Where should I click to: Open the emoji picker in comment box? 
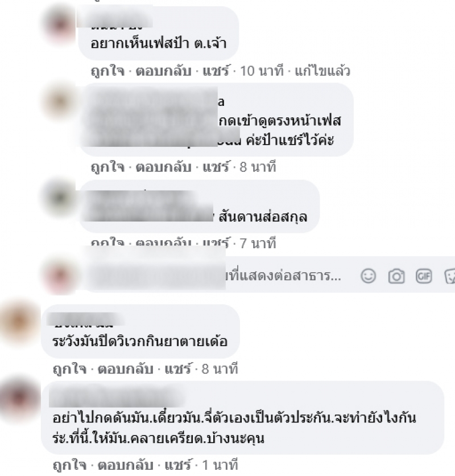tap(368, 276)
